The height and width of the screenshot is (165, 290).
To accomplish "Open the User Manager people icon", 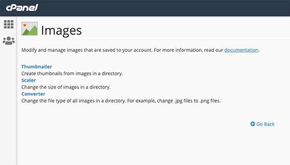I will tap(8, 41).
